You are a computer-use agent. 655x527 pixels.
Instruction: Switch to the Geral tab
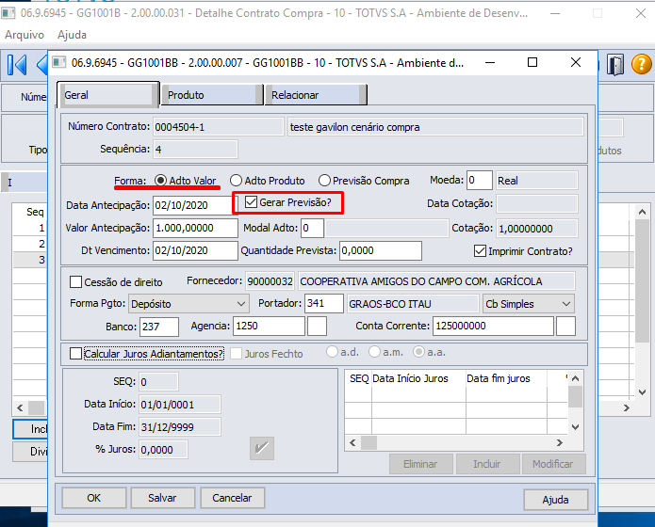click(x=107, y=95)
